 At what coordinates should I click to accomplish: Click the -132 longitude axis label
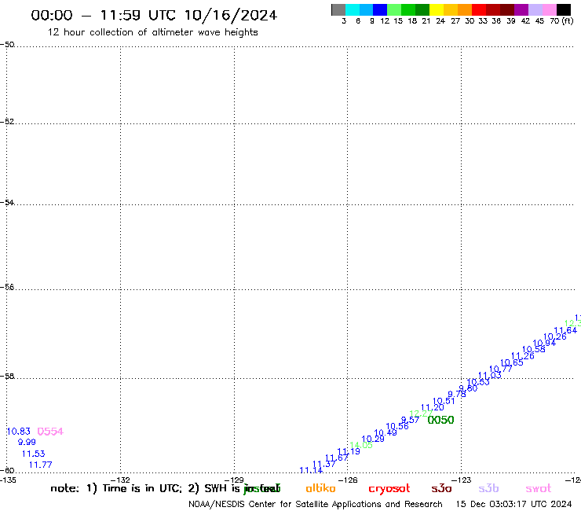click(120, 480)
